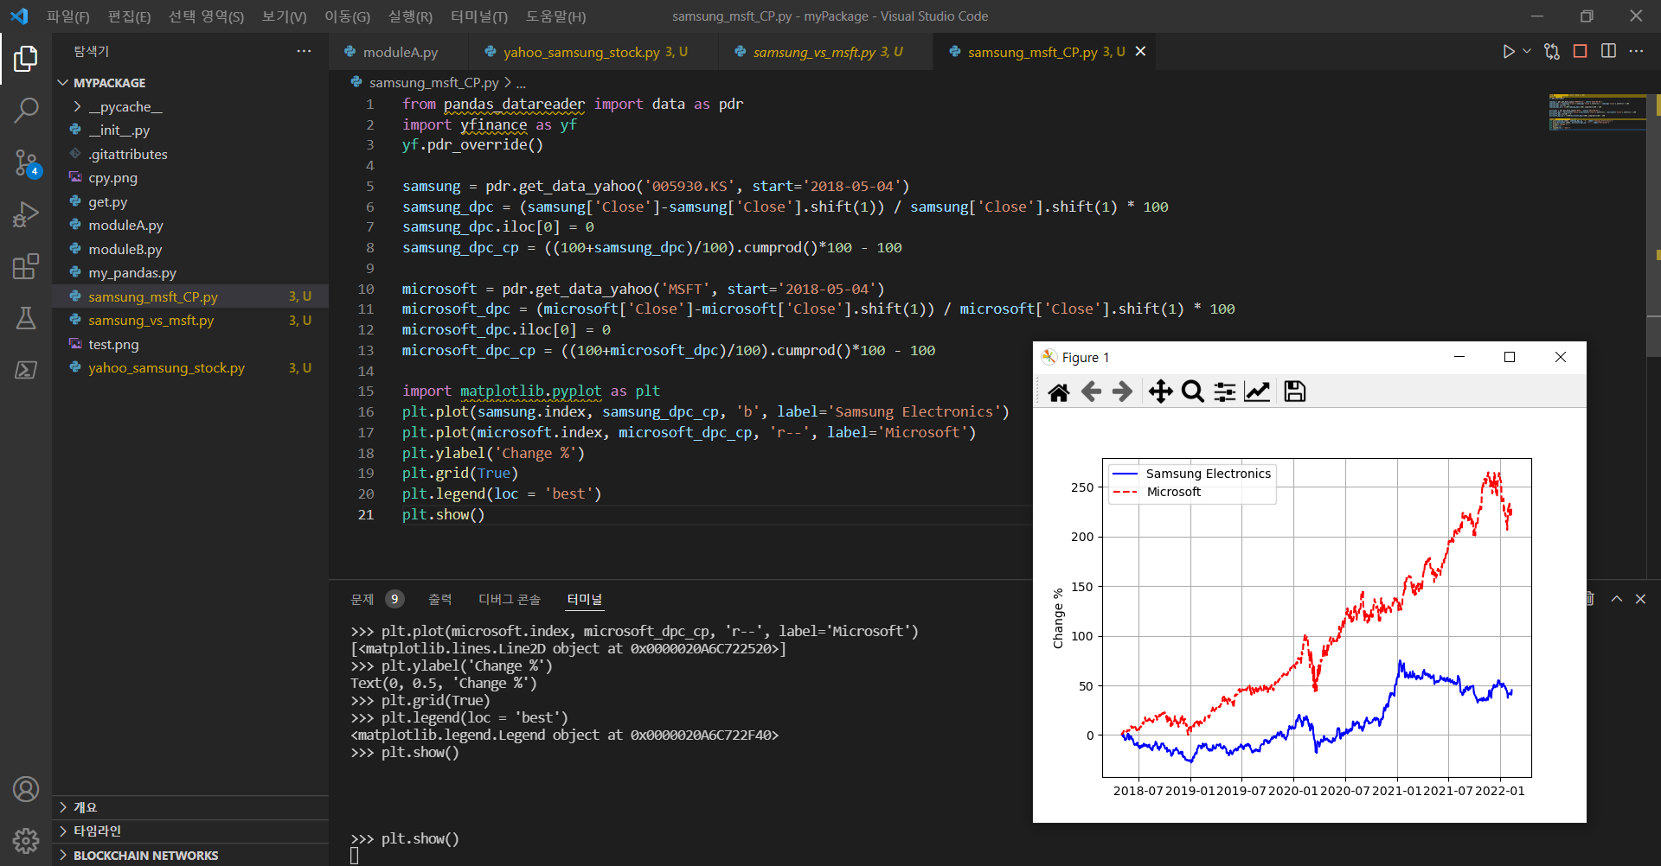Run Python file with play button
Image resolution: width=1661 pixels, height=866 pixels.
[1508, 52]
